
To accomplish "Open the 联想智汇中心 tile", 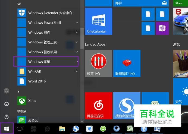I will pos(127,63).
